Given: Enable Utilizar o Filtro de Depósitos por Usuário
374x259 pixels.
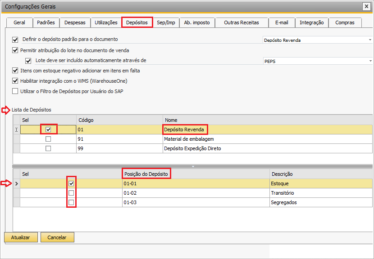Looking at the screenshot, I should (15, 91).
